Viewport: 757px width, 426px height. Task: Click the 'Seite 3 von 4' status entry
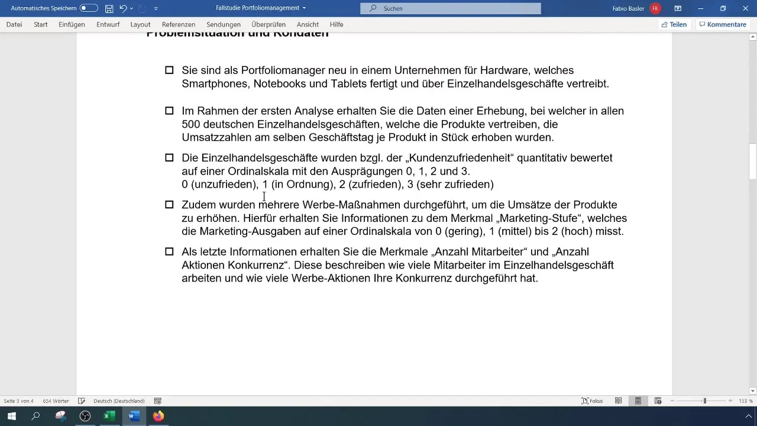tap(18, 401)
